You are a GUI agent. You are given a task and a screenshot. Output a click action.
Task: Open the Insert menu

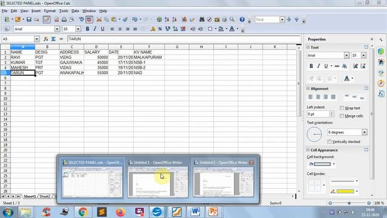[36, 11]
